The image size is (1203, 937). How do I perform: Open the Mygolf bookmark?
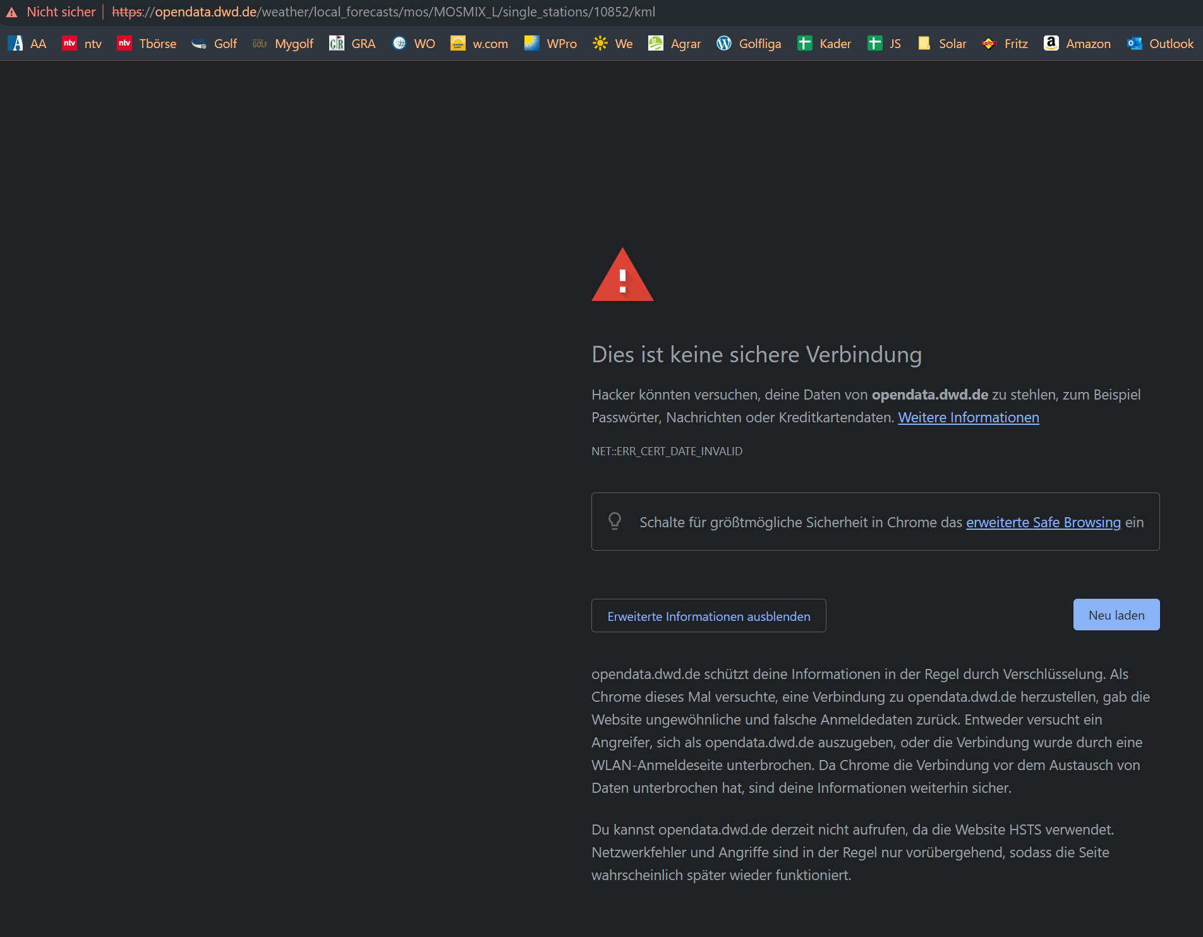point(283,44)
